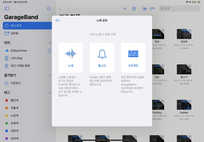Tap the brick icon on 프로젝트 card

point(133,54)
